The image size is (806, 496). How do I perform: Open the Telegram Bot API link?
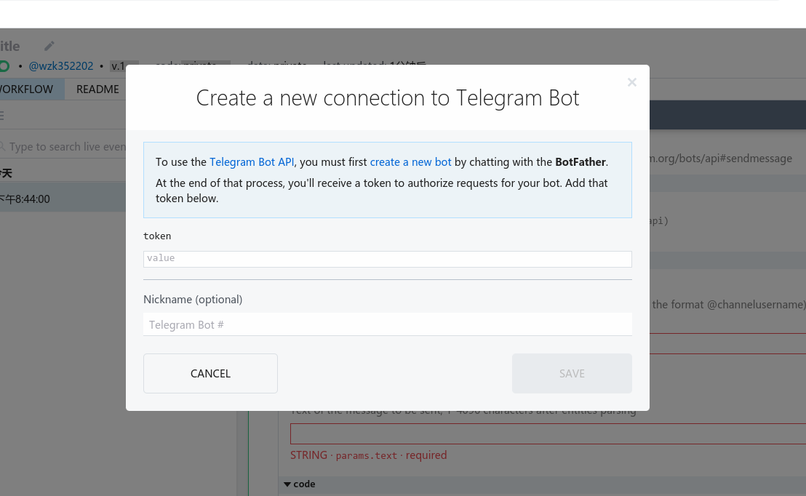point(252,162)
